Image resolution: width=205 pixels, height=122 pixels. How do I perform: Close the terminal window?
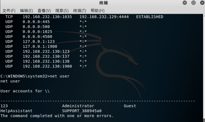(x=202, y=3)
